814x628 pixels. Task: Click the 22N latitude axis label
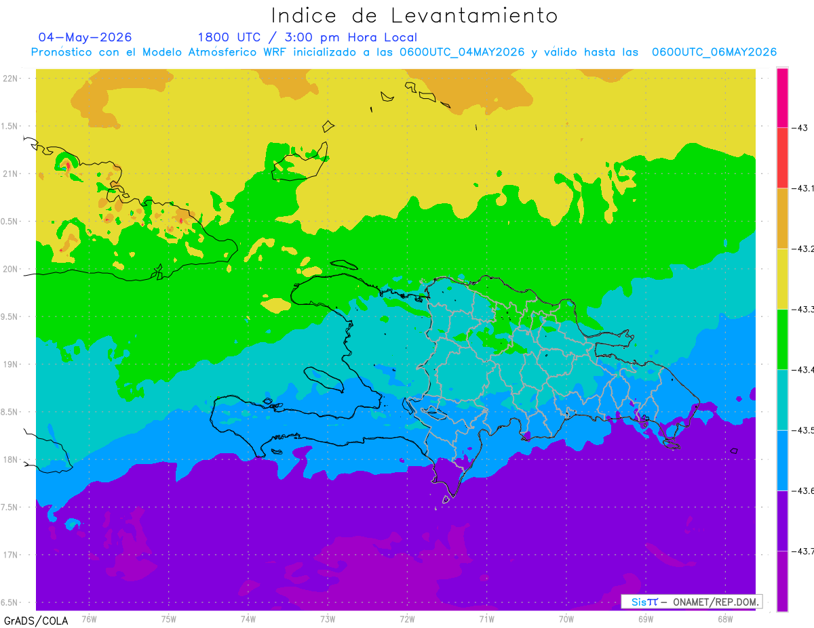[x=12, y=78]
